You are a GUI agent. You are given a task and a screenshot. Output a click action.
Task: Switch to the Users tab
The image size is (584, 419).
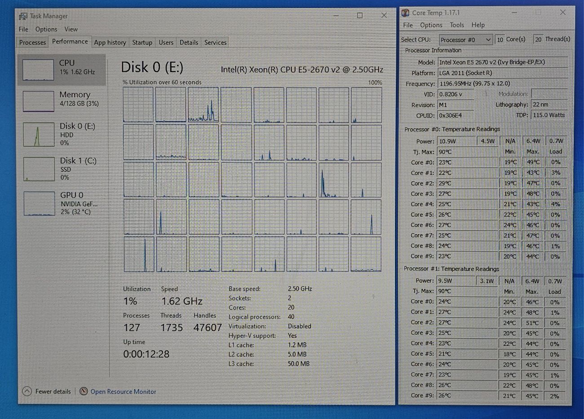[166, 42]
